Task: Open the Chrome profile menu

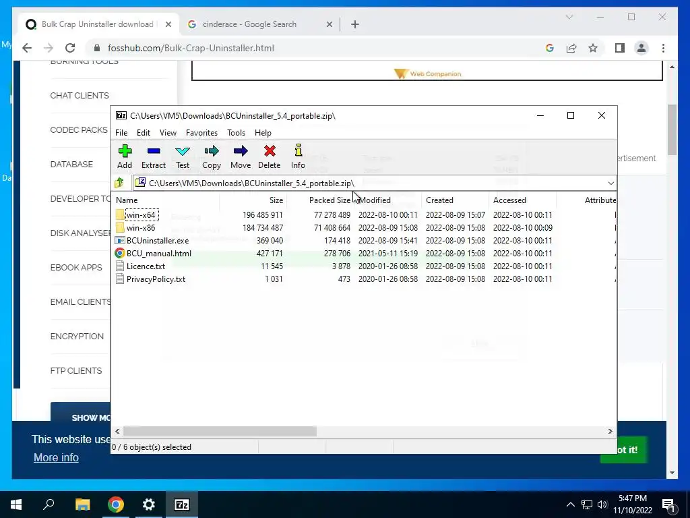Action: (x=641, y=48)
